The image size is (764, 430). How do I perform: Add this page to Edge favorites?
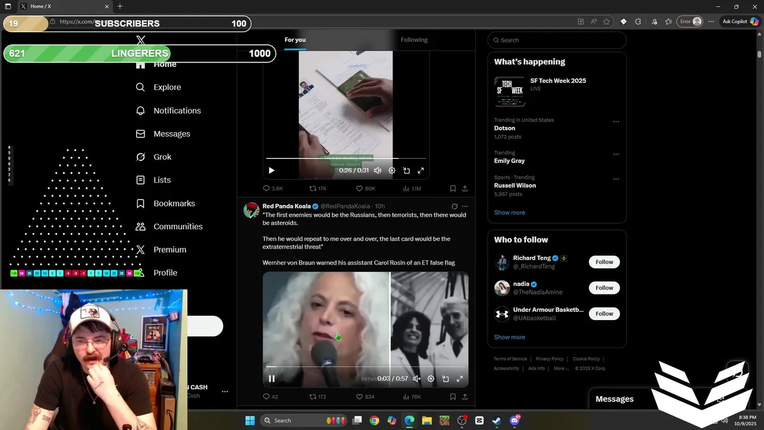click(x=606, y=21)
